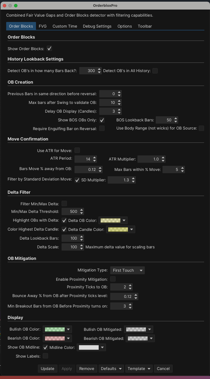Open the Mitigation Type dropdown
Image resolution: width=210 pixels, height=379 pixels.
tap(127, 270)
